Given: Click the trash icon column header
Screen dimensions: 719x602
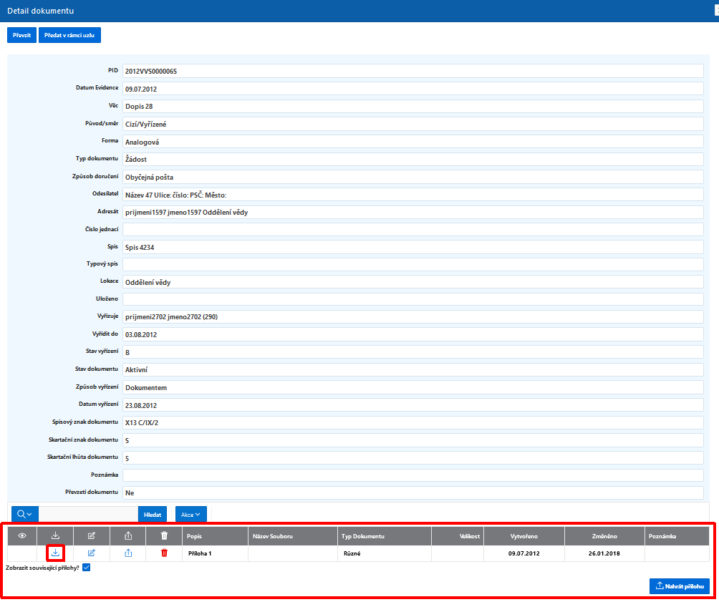Looking at the screenshot, I should click(x=164, y=535).
